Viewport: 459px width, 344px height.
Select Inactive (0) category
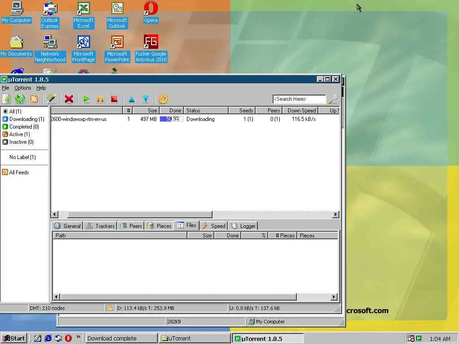(18, 142)
